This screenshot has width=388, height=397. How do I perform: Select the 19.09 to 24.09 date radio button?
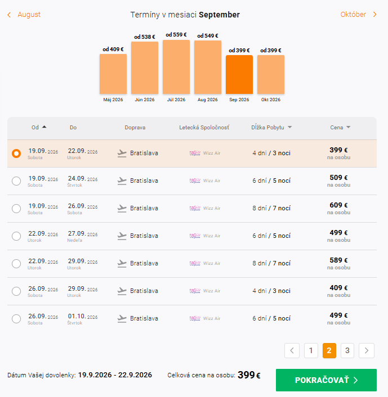point(16,181)
